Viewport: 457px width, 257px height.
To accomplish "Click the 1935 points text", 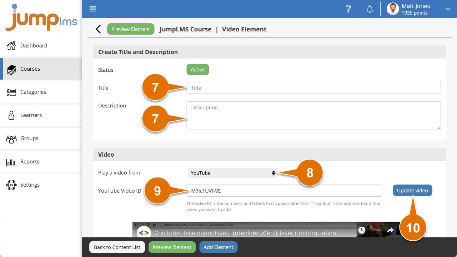I will coord(415,13).
